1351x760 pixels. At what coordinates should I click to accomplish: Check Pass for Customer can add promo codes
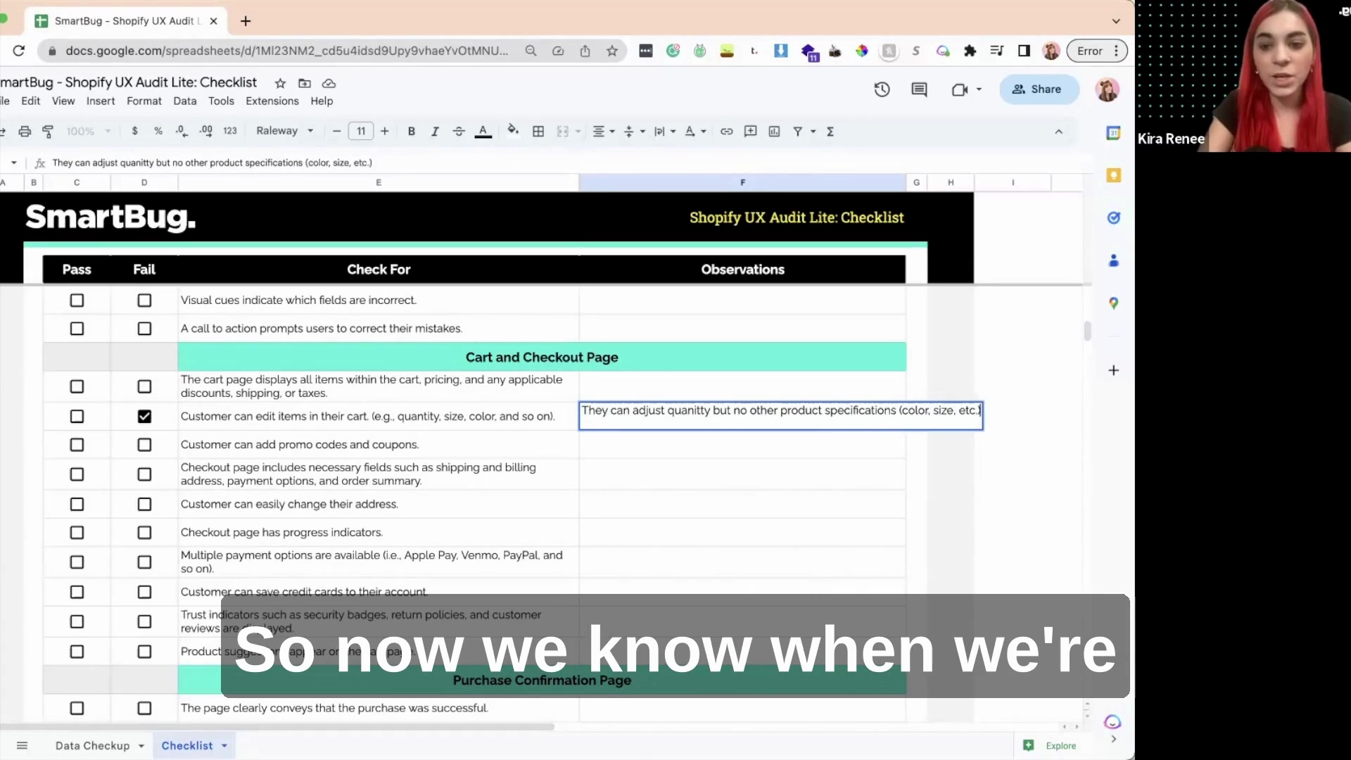coord(77,445)
